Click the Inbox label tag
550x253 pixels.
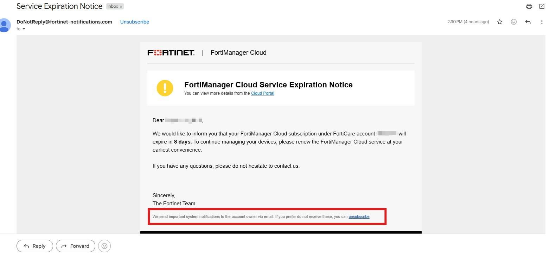click(x=113, y=7)
